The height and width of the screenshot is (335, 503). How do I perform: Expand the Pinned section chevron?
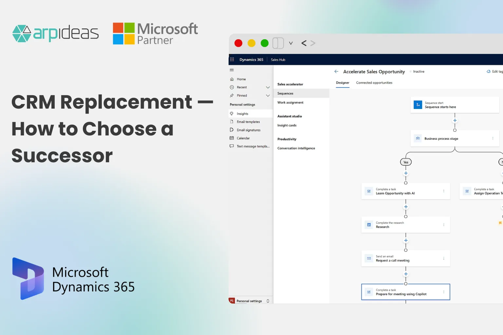click(x=268, y=96)
